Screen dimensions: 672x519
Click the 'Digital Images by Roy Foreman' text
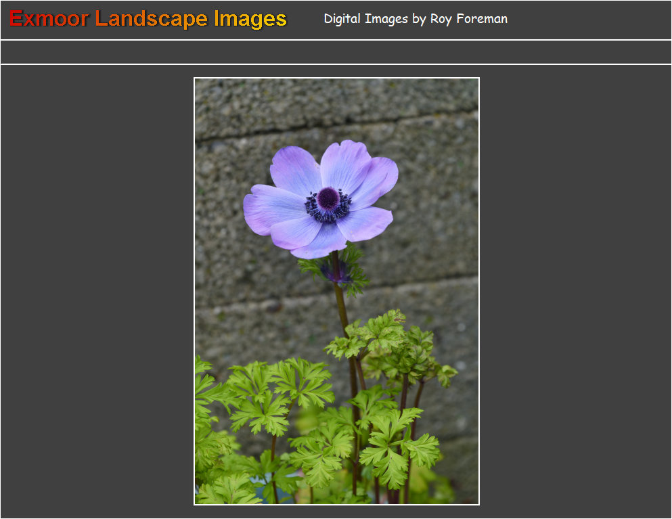pyautogui.click(x=415, y=19)
